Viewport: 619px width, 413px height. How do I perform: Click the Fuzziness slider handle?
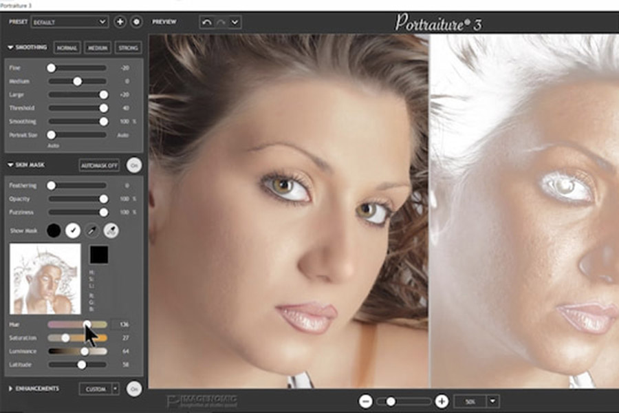(x=103, y=212)
